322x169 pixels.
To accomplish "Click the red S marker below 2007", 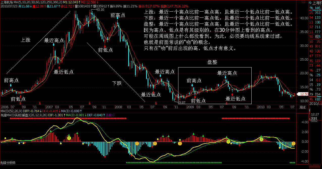I will tap(40, 103).
